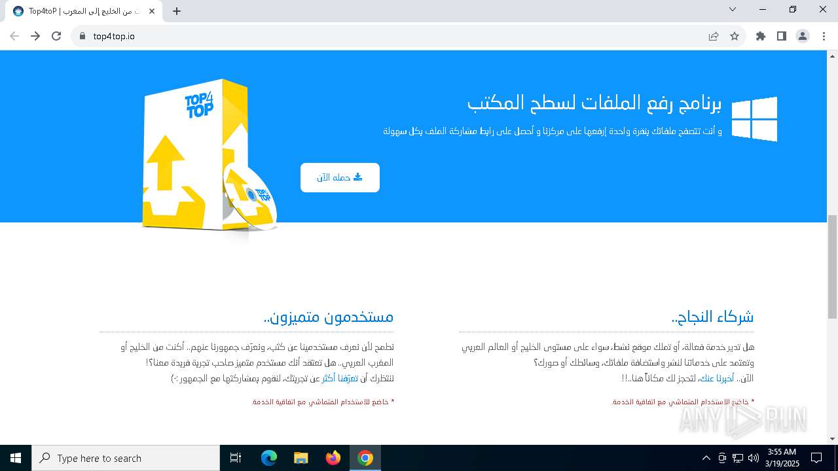Click the scrollbar down arrow
Screen dimensions: 838x471
pyautogui.click(x=833, y=439)
